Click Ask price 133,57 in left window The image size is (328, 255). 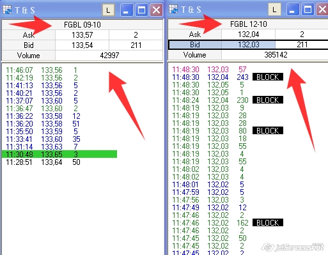(82, 35)
